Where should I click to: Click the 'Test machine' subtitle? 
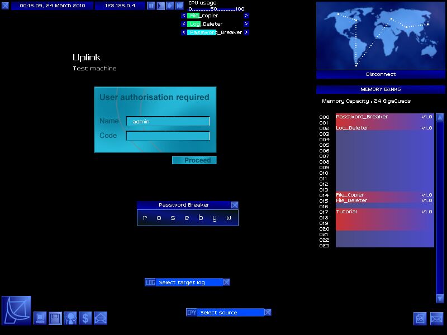[x=94, y=69]
